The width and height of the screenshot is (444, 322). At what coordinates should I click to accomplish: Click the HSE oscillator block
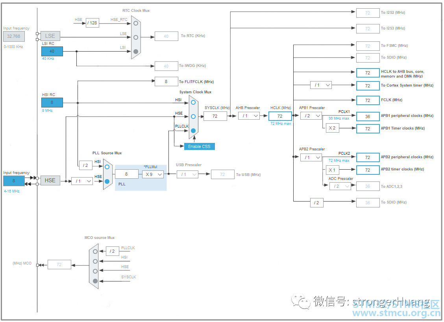coord(50,180)
